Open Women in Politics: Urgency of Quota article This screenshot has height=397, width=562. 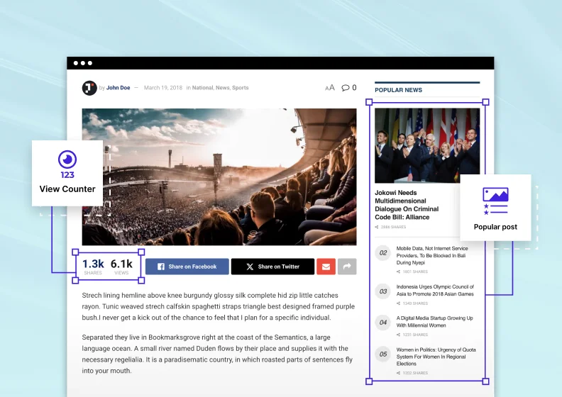click(x=436, y=357)
